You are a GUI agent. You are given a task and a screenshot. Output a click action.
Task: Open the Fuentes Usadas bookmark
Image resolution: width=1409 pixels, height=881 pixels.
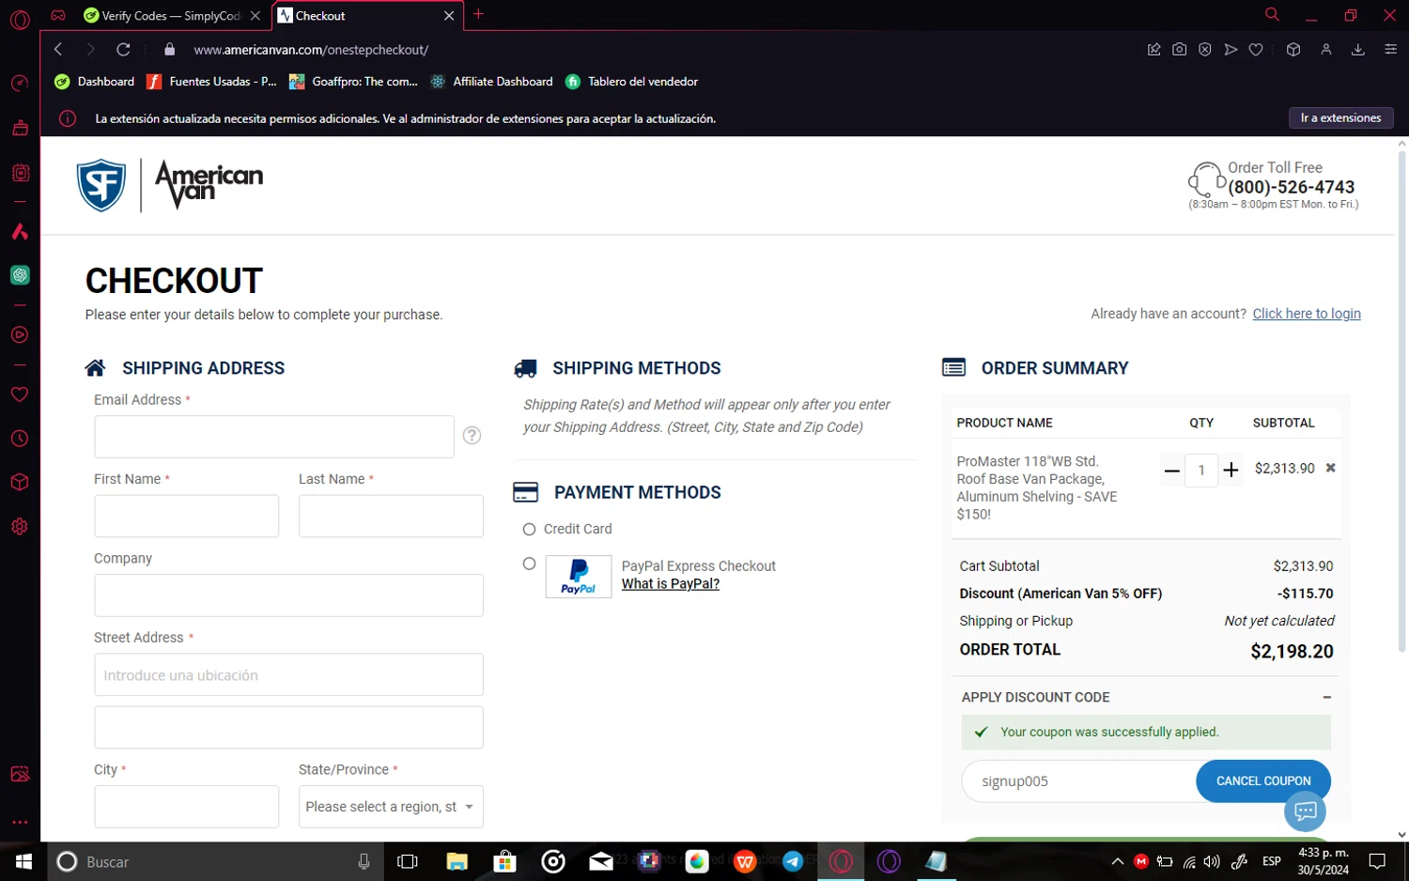pyautogui.click(x=211, y=82)
